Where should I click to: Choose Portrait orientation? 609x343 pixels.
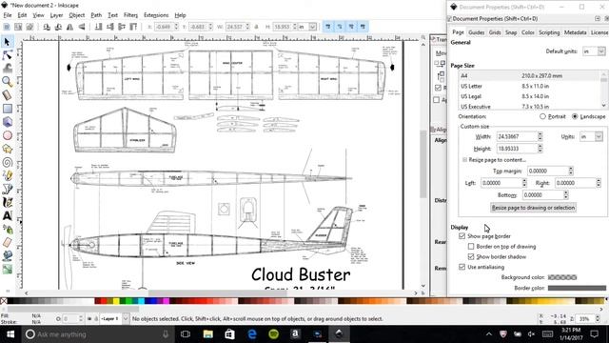(542, 116)
